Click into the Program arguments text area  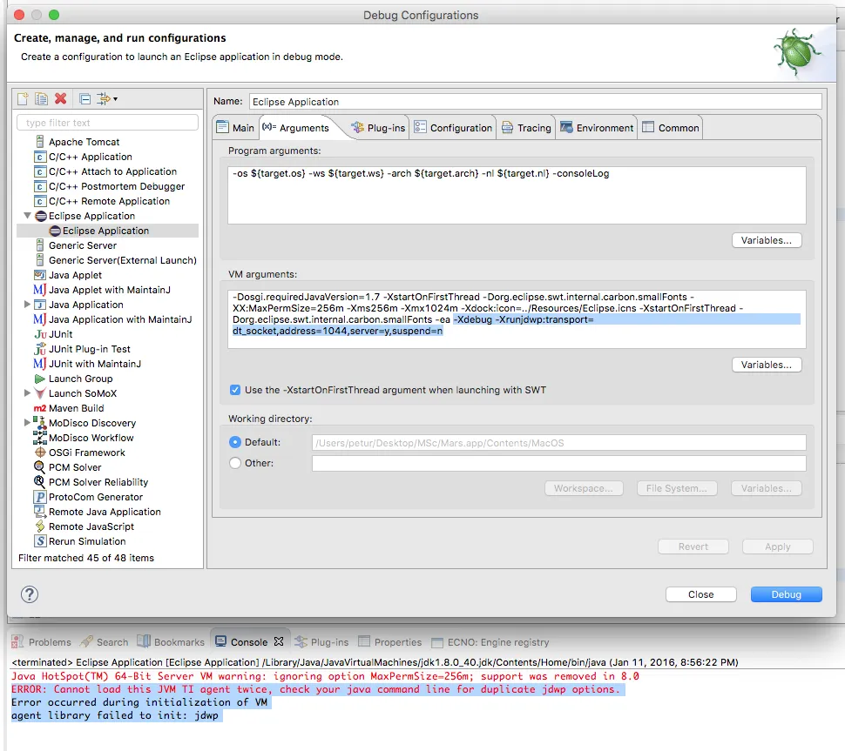pyautogui.click(x=517, y=195)
